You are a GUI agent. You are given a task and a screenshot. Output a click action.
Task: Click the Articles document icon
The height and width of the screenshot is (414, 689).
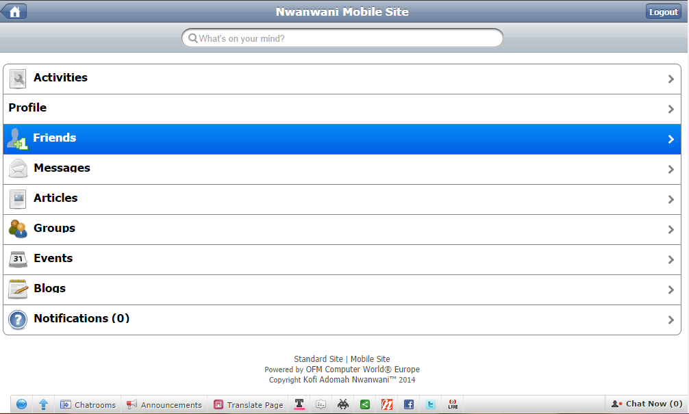pos(18,199)
